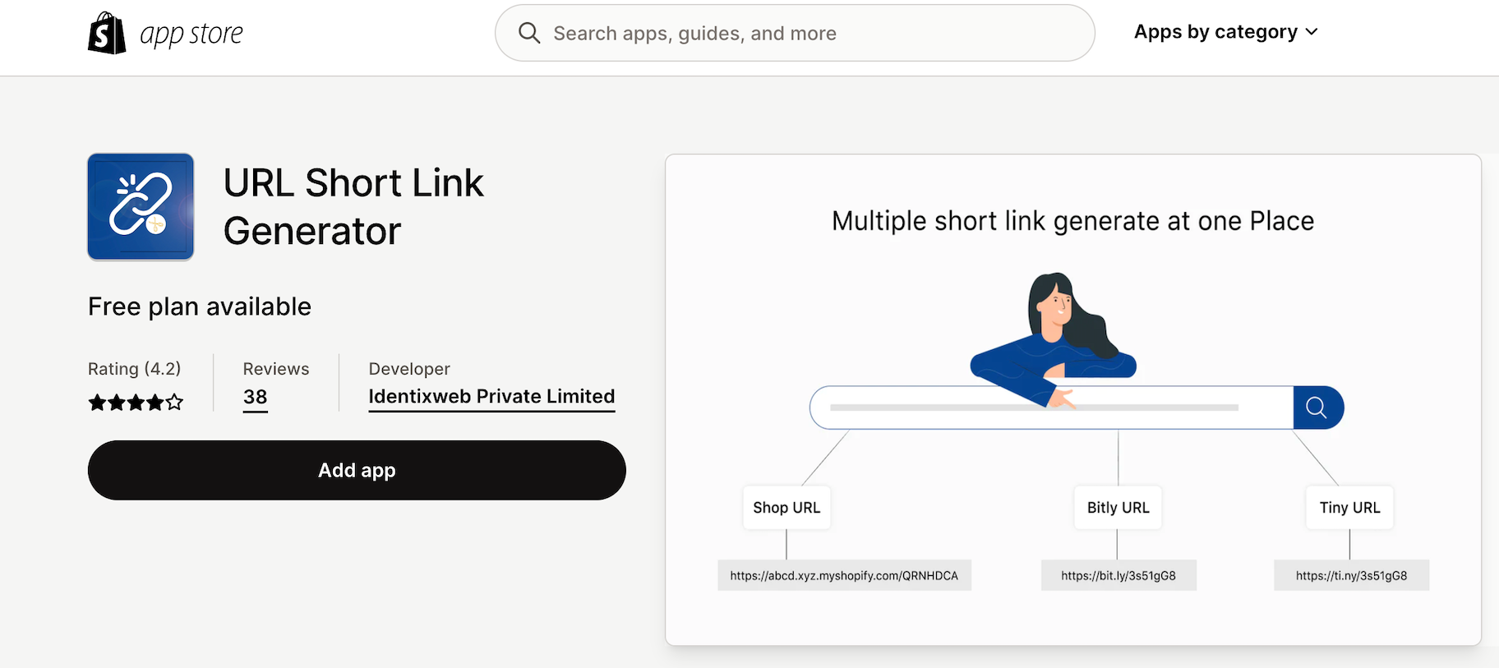Screen dimensions: 1499x668
Task: Focus the Search apps, guides, and more field
Action: 795,33
